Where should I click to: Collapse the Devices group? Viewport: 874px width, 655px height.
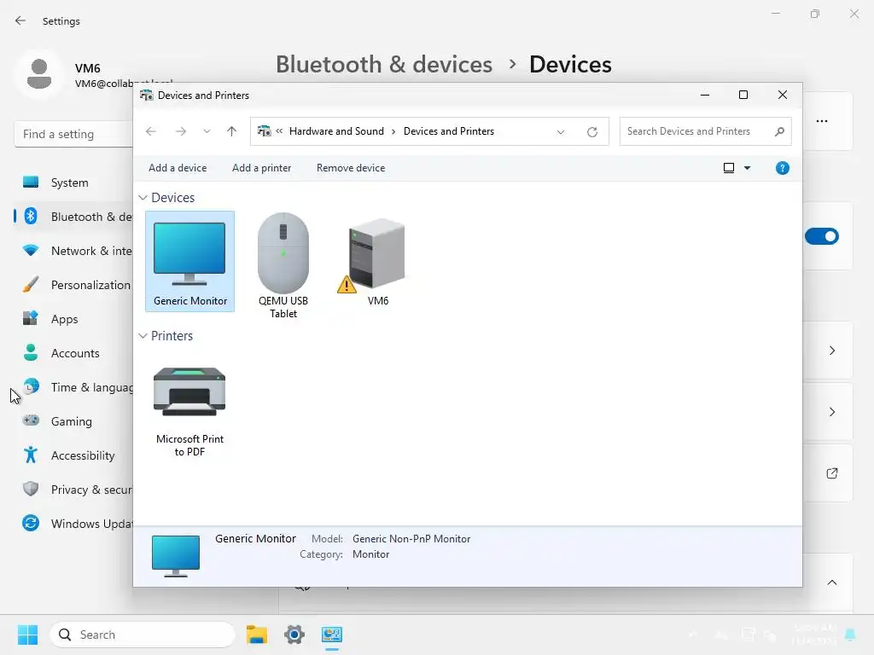143,198
